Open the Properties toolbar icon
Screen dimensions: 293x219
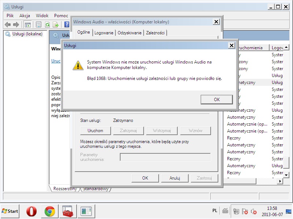(39, 24)
